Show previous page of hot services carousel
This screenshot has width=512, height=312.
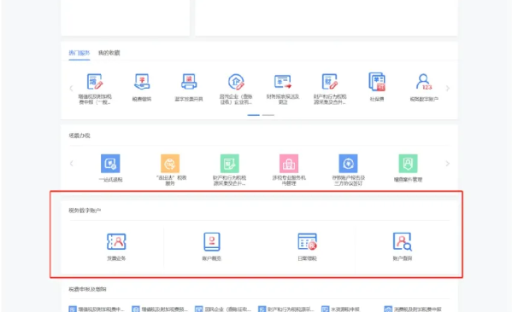tap(71, 89)
